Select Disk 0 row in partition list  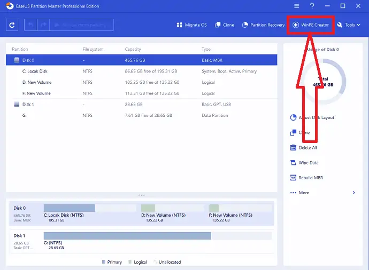[141, 60]
